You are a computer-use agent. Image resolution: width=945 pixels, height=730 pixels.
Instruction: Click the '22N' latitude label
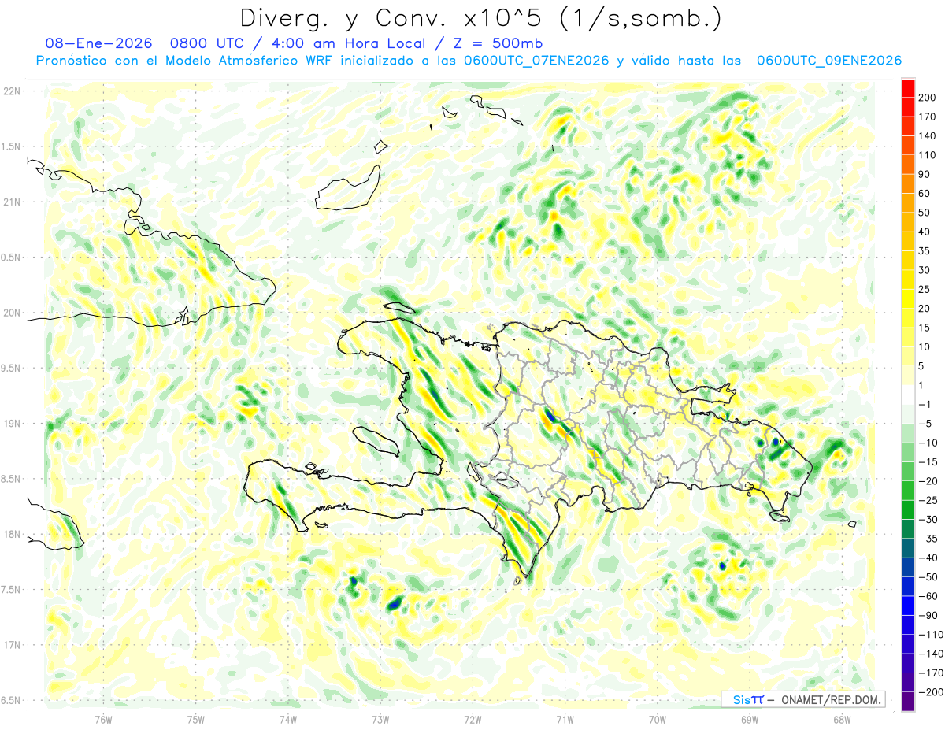click(x=12, y=91)
